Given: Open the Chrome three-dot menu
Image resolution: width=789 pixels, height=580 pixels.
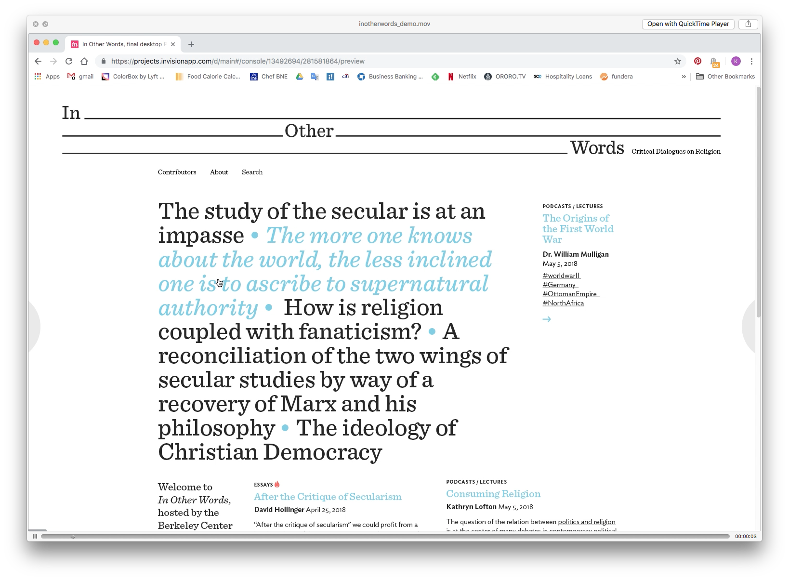Looking at the screenshot, I should point(751,61).
